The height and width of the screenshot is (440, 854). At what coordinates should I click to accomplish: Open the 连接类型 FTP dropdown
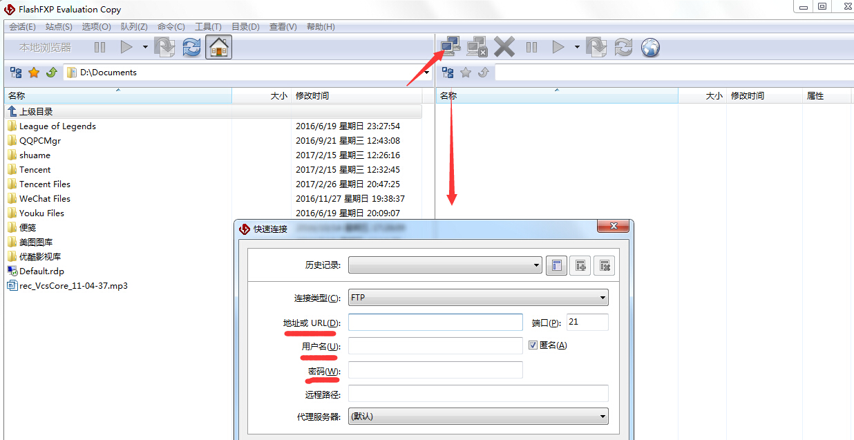click(x=478, y=298)
